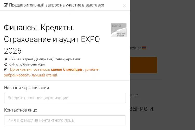Click the label Контактное лицо

[21, 110]
